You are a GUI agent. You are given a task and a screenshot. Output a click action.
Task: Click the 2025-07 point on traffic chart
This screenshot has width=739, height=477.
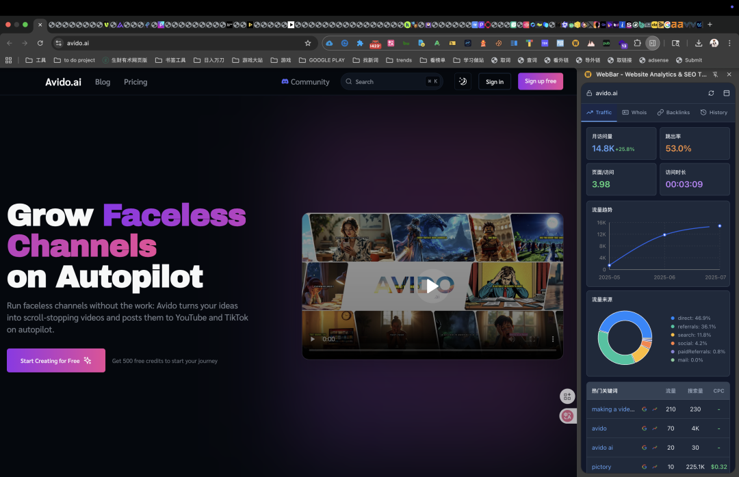point(720,226)
